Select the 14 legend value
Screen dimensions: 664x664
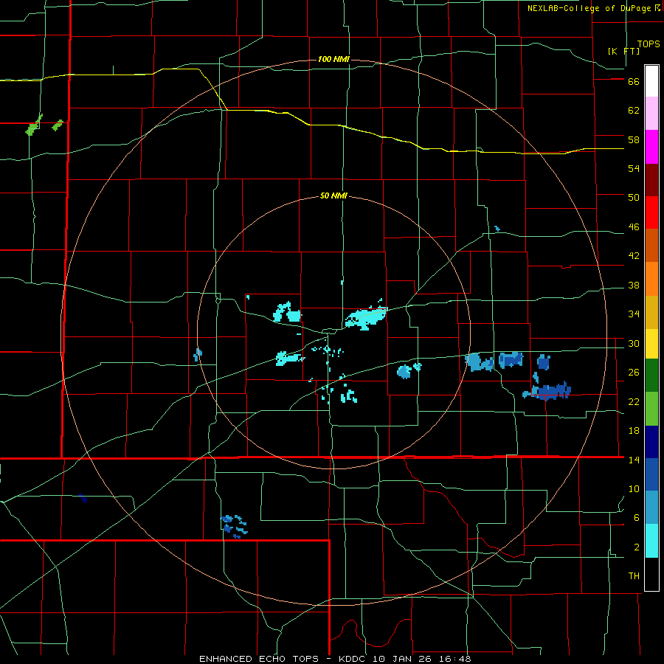point(634,460)
